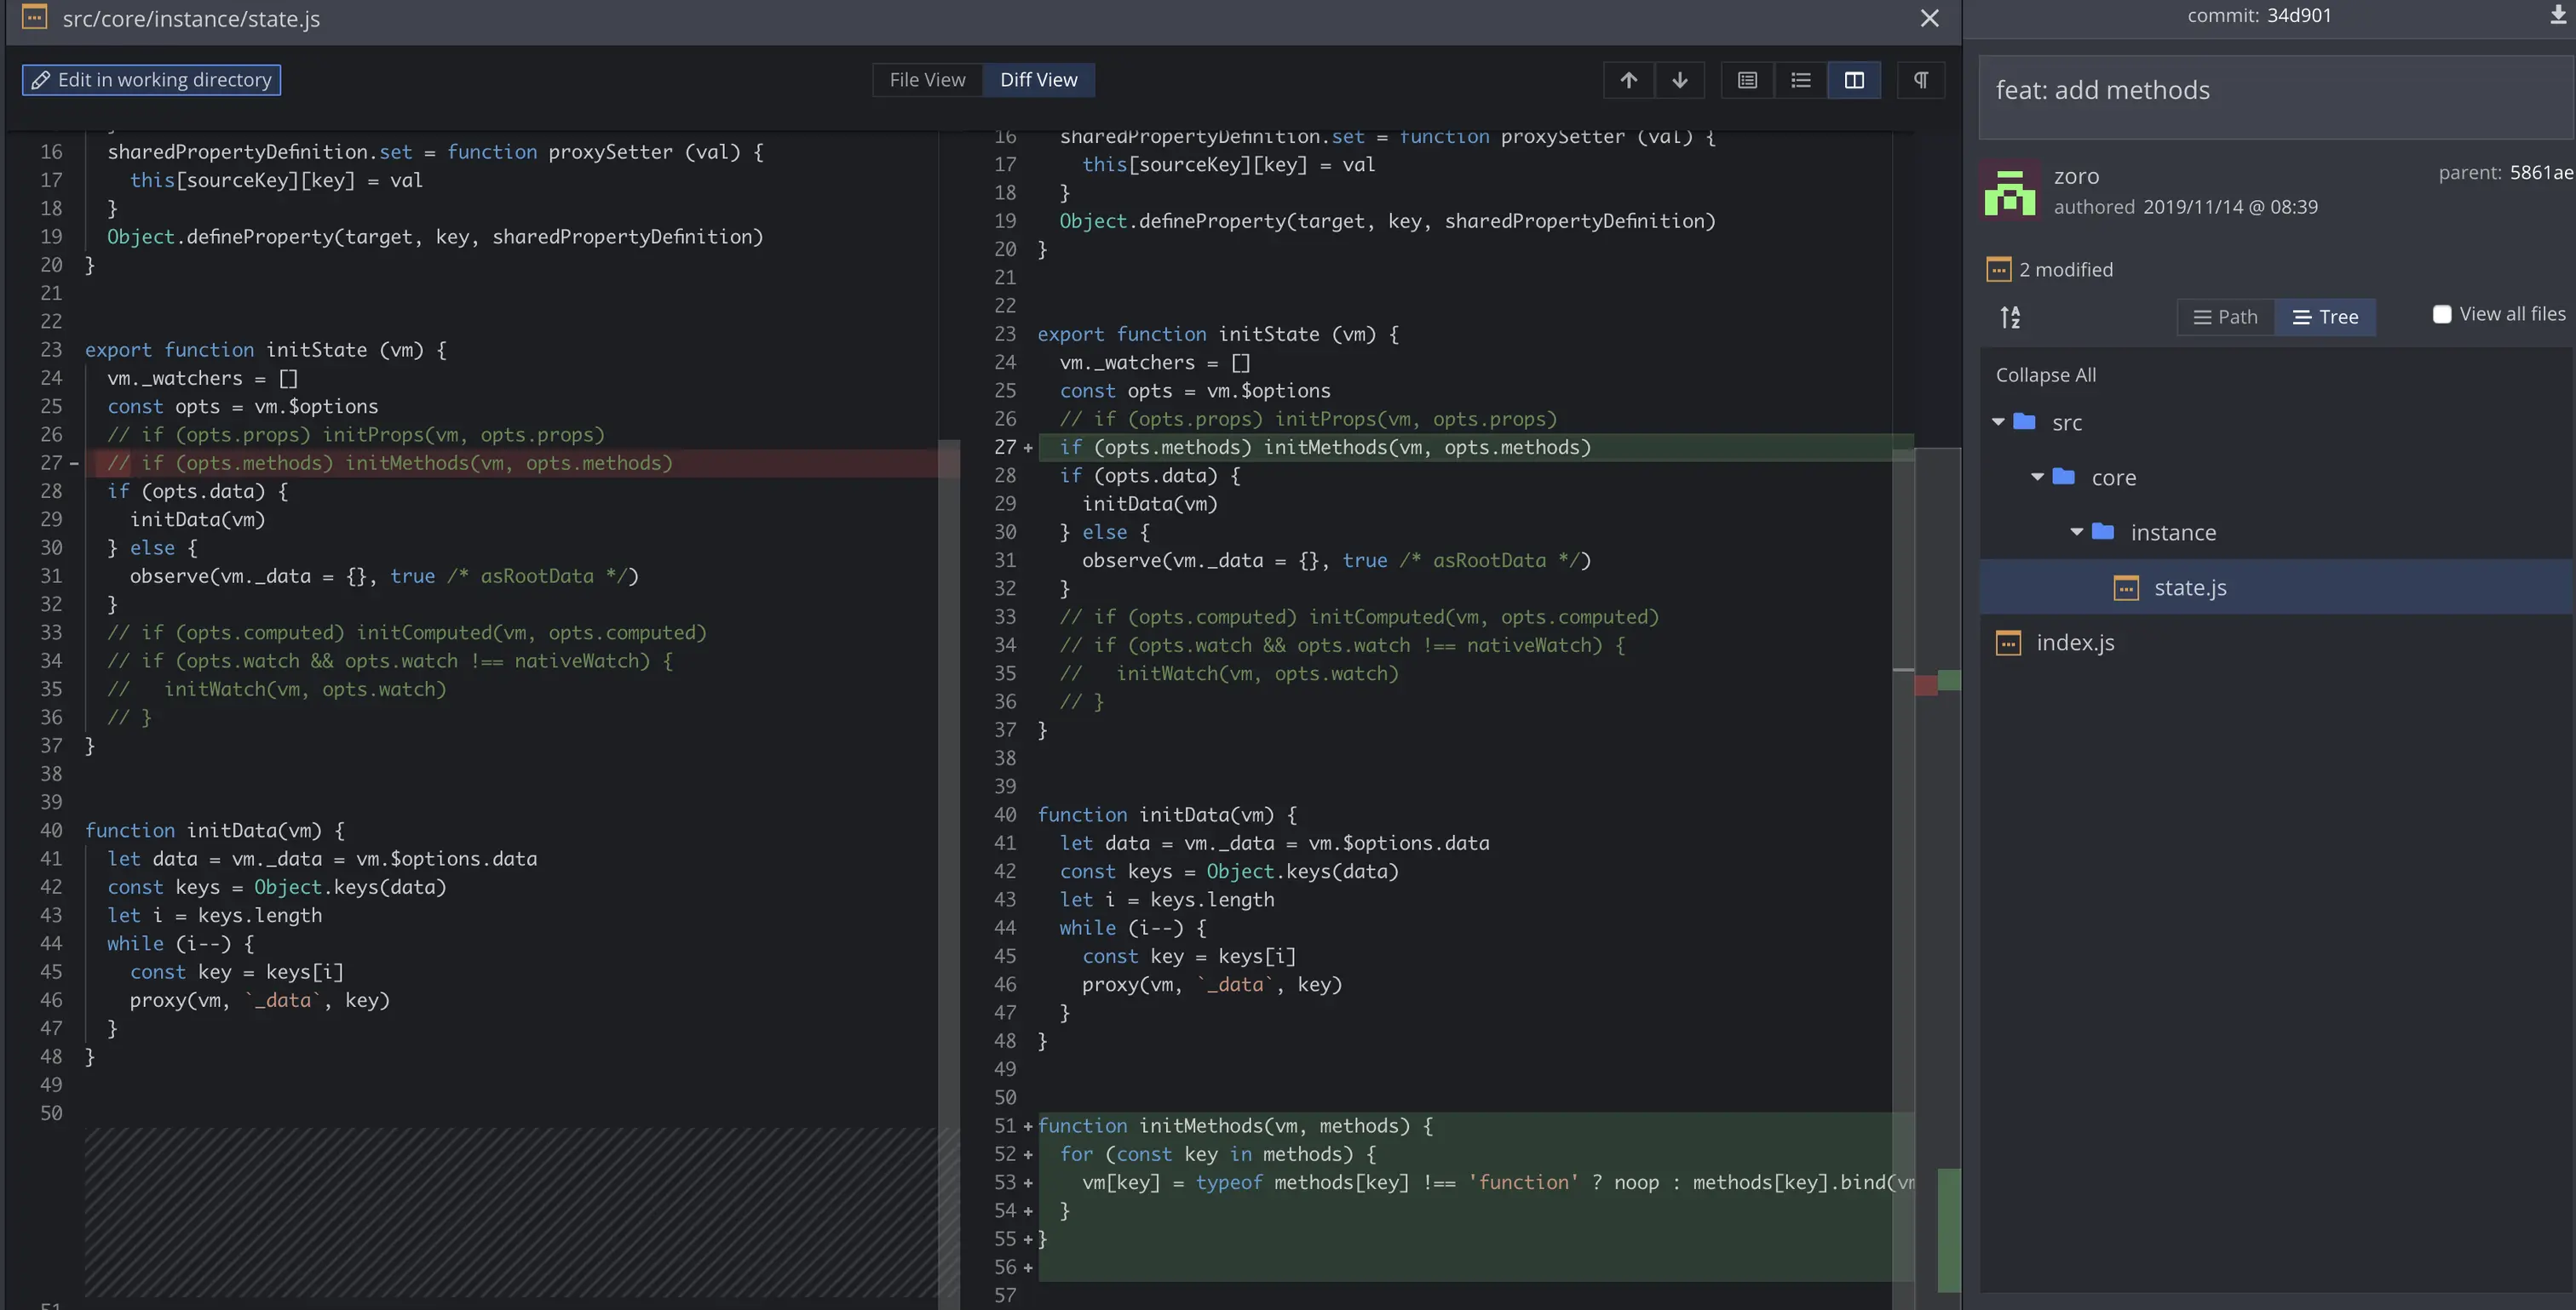Open the File View tab
The height and width of the screenshot is (1310, 2576).
click(927, 80)
